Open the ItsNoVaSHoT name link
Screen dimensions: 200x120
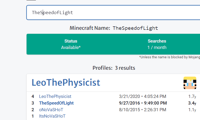coord(52,116)
